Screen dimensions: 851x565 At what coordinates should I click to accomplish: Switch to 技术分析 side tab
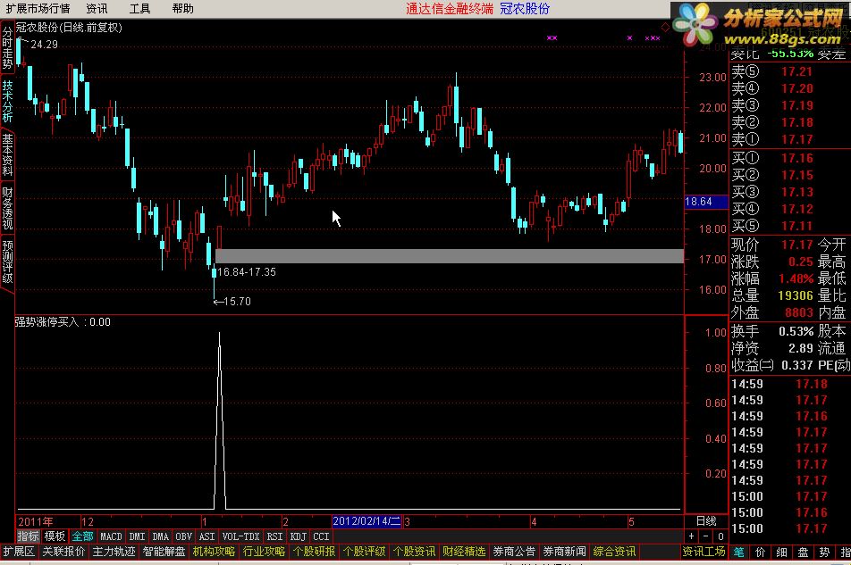pyautogui.click(x=7, y=101)
